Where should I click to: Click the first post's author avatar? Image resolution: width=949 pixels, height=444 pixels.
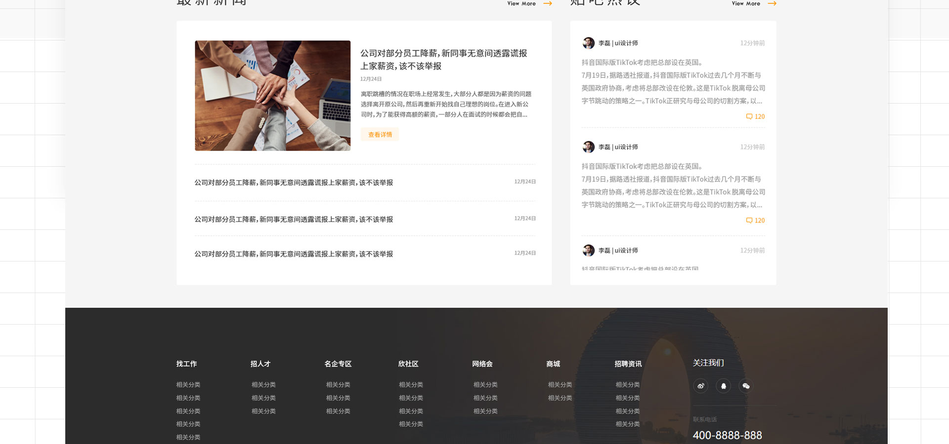tap(588, 43)
